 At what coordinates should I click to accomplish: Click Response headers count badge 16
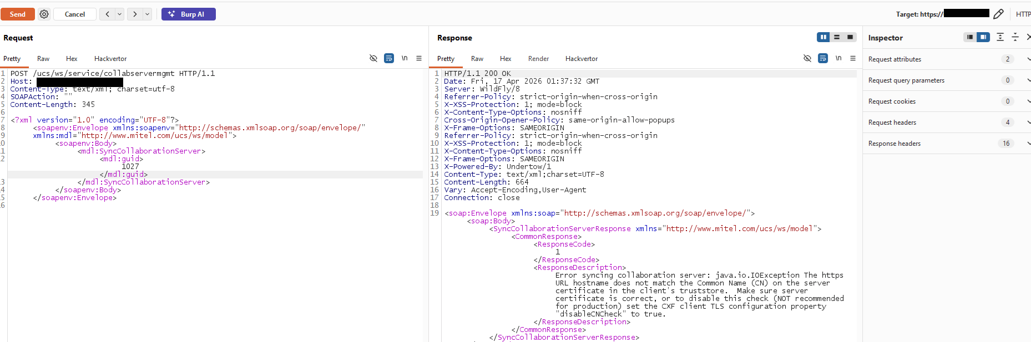[x=1006, y=144]
